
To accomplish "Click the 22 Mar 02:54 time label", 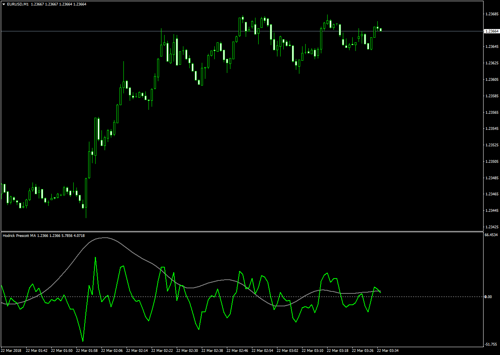I will point(263,350).
